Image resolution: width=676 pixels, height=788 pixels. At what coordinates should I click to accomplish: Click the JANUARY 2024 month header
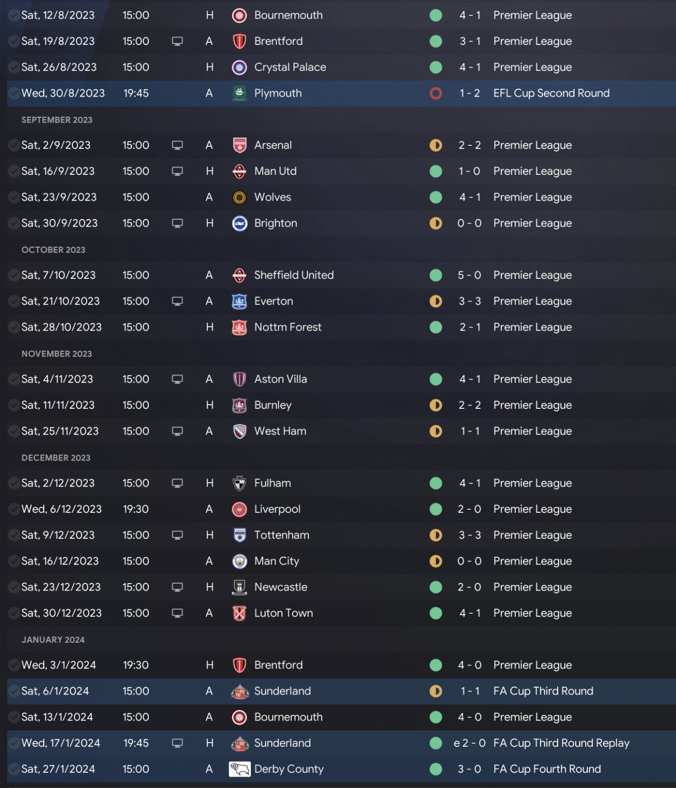pyautogui.click(x=53, y=640)
